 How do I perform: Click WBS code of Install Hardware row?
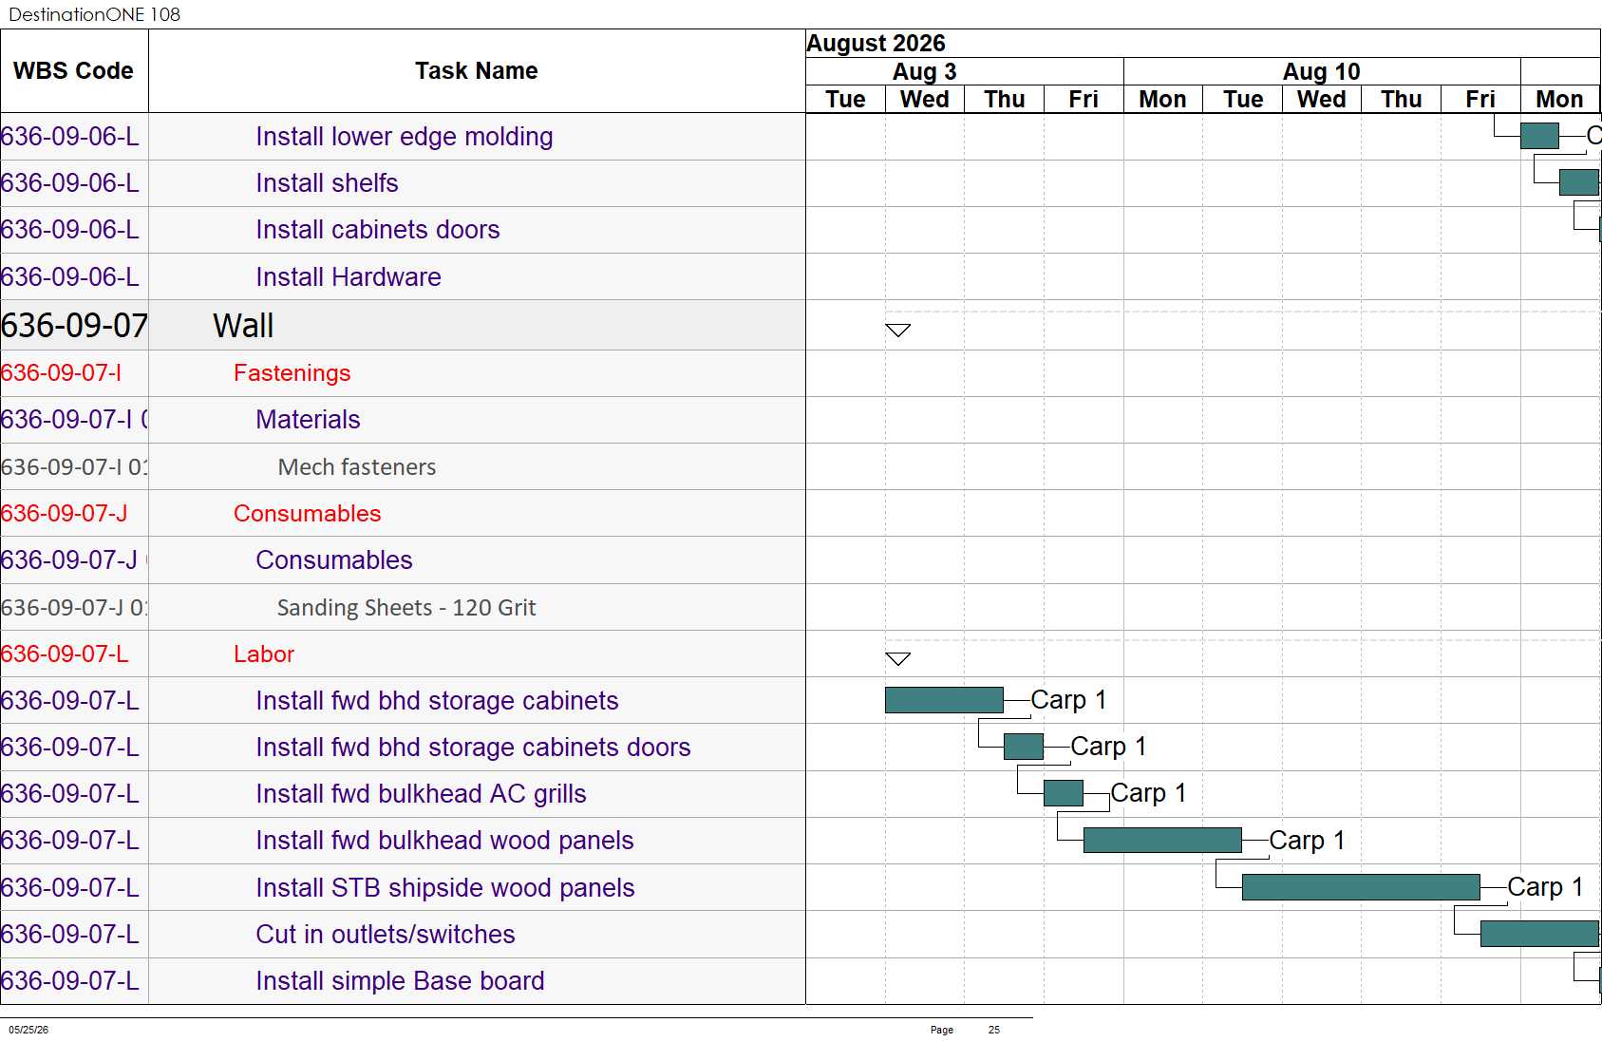point(70,277)
